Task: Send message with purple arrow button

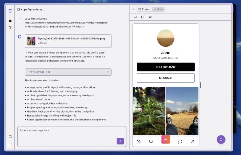Action: 120,141
